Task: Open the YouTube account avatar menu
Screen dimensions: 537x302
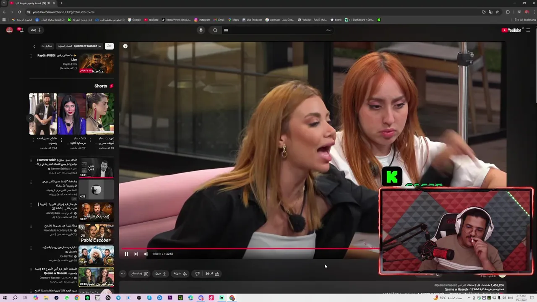Action: click(9, 30)
